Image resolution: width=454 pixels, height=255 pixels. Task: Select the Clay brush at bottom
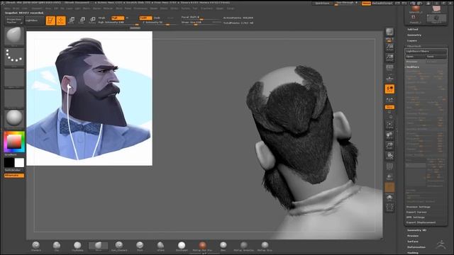[57, 246]
